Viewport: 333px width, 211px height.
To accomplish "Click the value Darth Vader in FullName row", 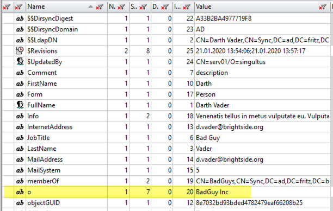I will click(213, 105).
